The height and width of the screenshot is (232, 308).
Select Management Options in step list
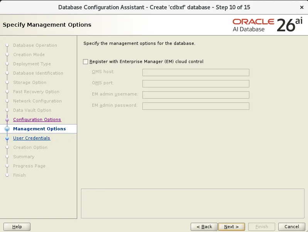[39, 129]
